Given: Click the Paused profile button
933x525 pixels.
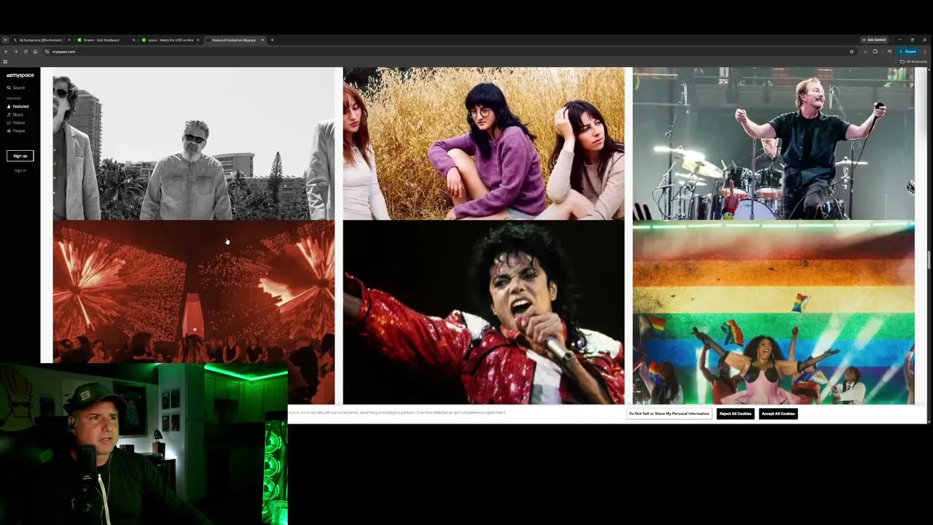Looking at the screenshot, I should [x=908, y=52].
